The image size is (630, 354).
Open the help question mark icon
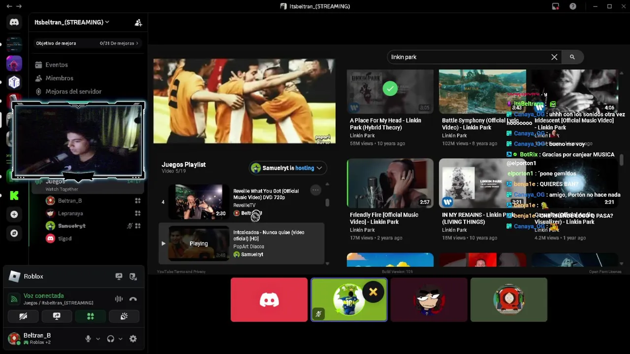573,6
